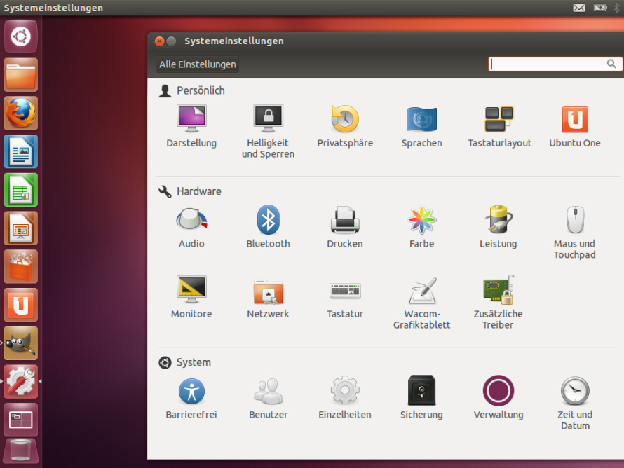
Task: Open the workspace switcher in launcher
Action: [21, 420]
